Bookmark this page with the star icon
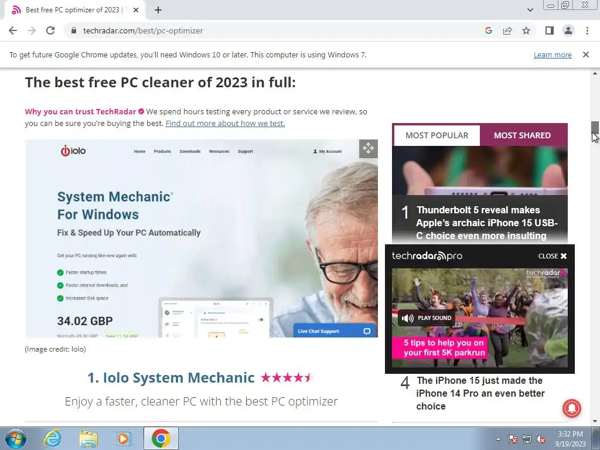This screenshot has height=450, width=600. (x=526, y=30)
